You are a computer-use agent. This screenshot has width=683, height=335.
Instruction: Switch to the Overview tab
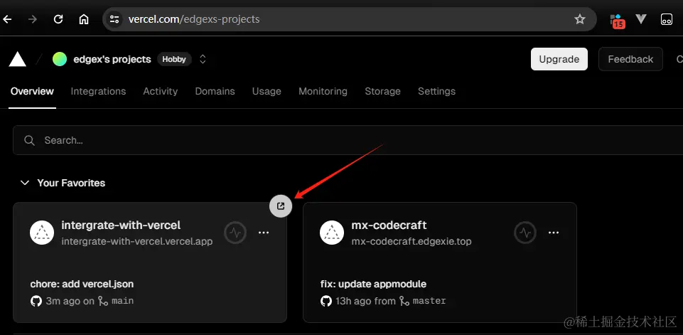(32, 91)
